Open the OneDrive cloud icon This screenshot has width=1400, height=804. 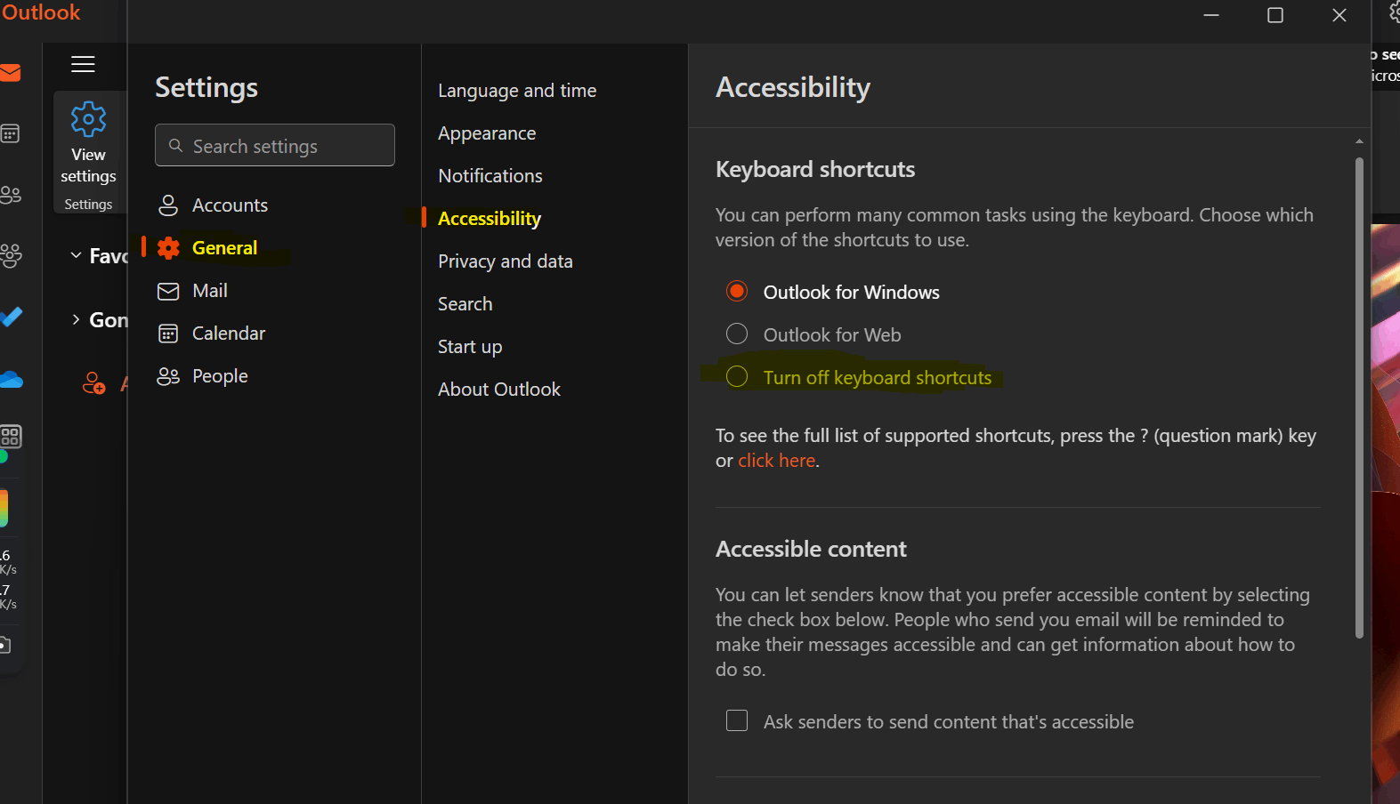[11, 380]
